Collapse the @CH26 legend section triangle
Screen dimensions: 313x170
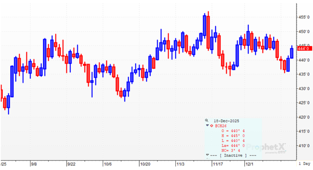point(207,125)
